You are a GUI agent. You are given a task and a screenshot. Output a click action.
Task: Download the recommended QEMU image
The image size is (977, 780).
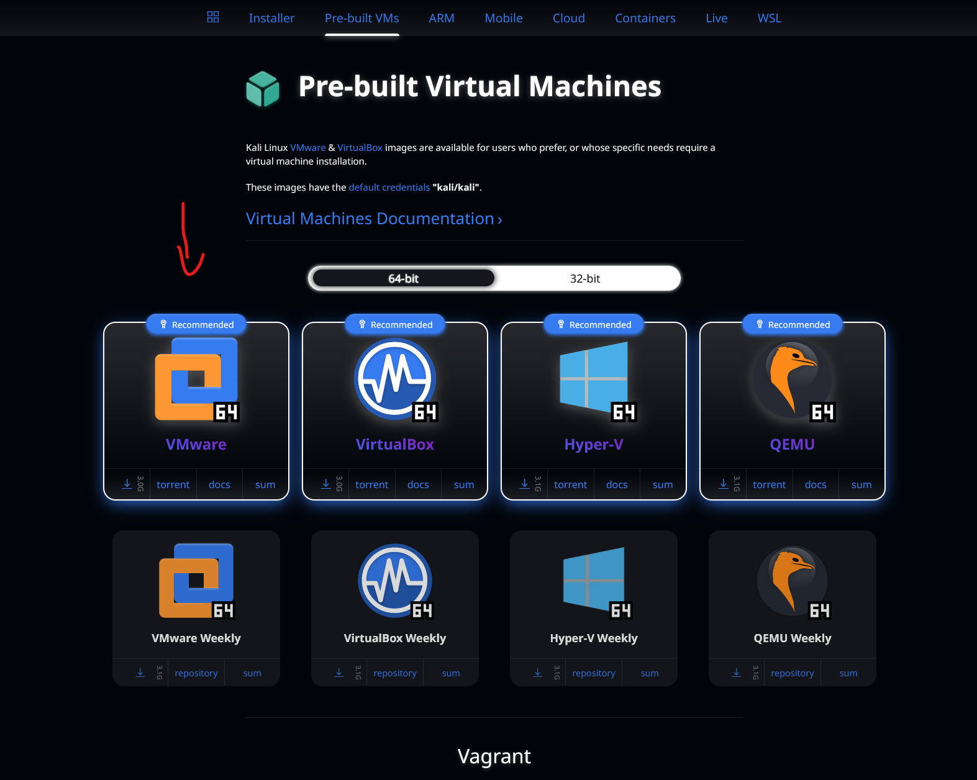tap(723, 484)
